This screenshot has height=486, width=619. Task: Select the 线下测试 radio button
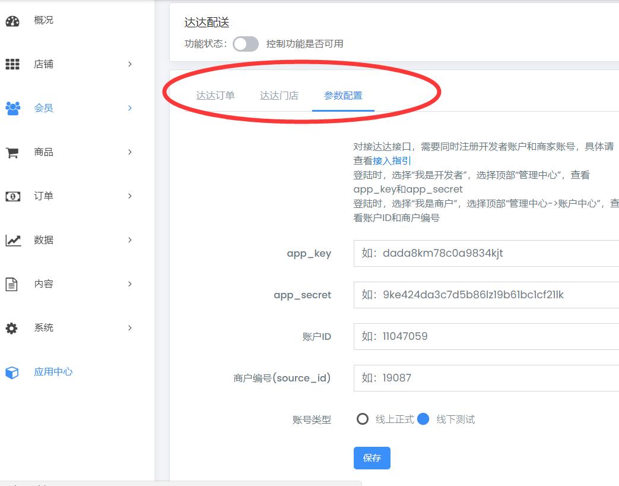coord(423,419)
